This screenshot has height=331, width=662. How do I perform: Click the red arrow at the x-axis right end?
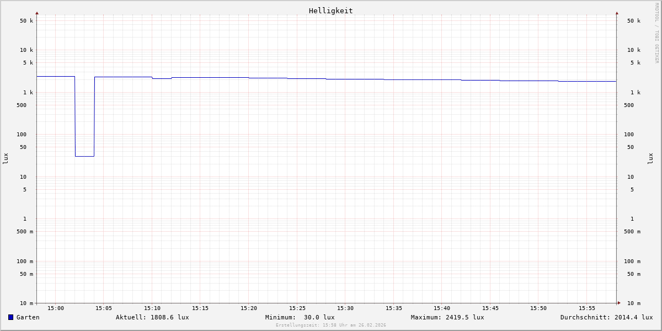pos(619,303)
